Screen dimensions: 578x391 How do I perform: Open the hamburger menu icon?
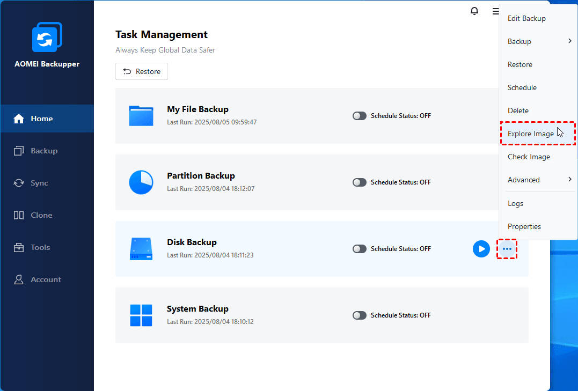[495, 11]
